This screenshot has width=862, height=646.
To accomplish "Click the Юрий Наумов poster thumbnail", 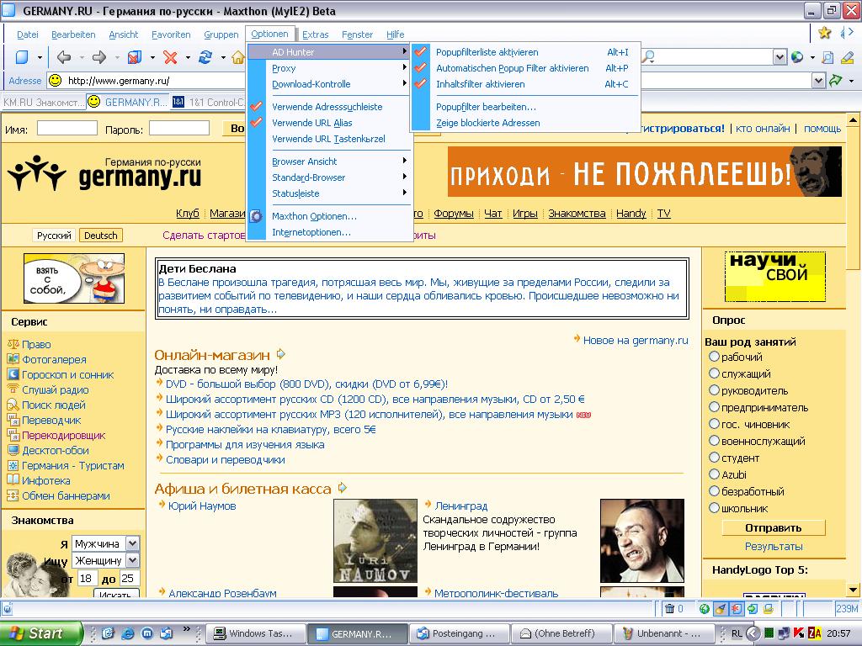I will click(x=375, y=541).
